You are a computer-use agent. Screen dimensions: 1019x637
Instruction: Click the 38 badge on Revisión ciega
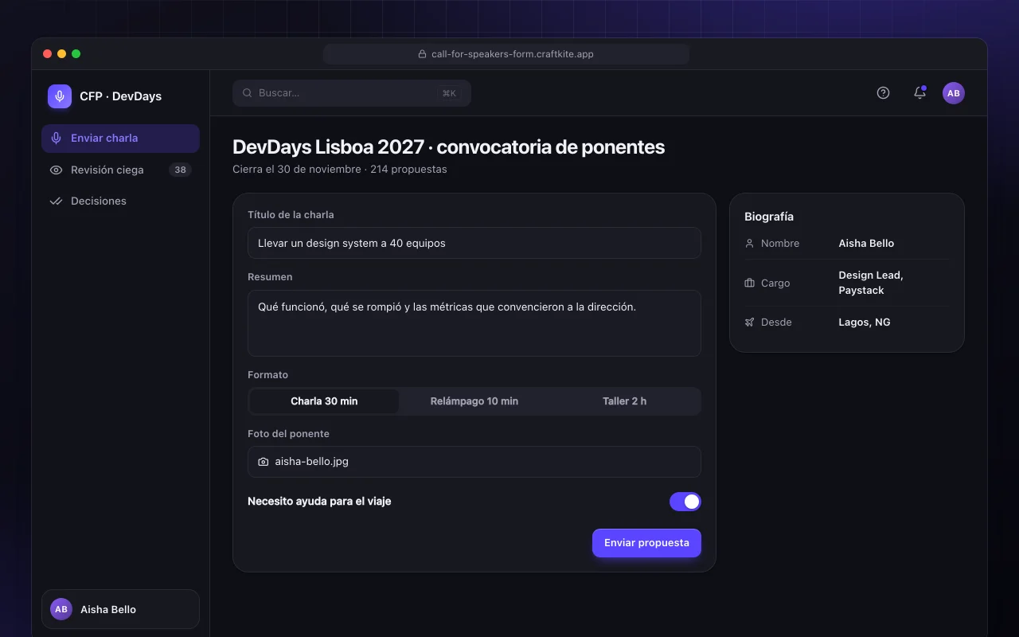pos(181,170)
